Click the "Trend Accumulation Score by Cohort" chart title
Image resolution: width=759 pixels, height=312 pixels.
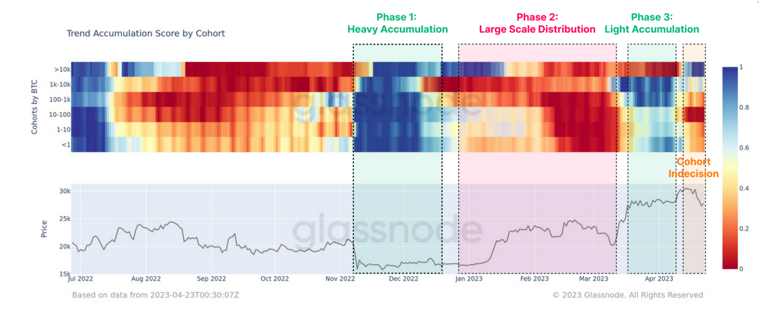145,33
